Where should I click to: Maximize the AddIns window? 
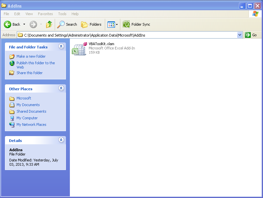coord(250,6)
